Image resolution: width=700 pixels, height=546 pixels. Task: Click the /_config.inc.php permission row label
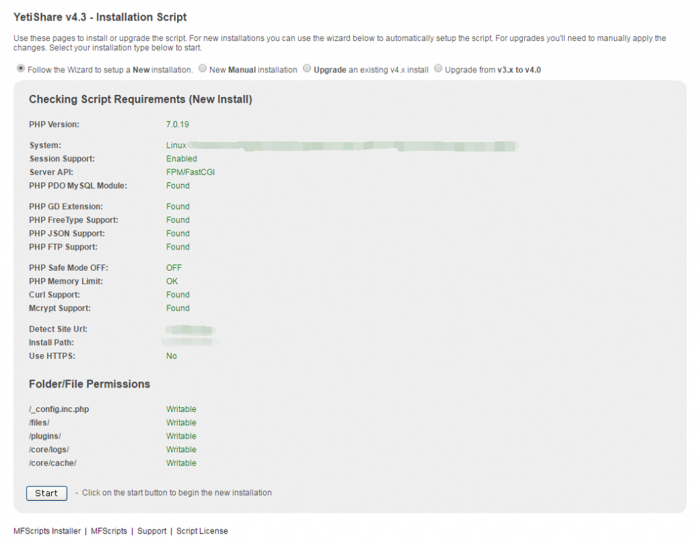click(x=59, y=409)
